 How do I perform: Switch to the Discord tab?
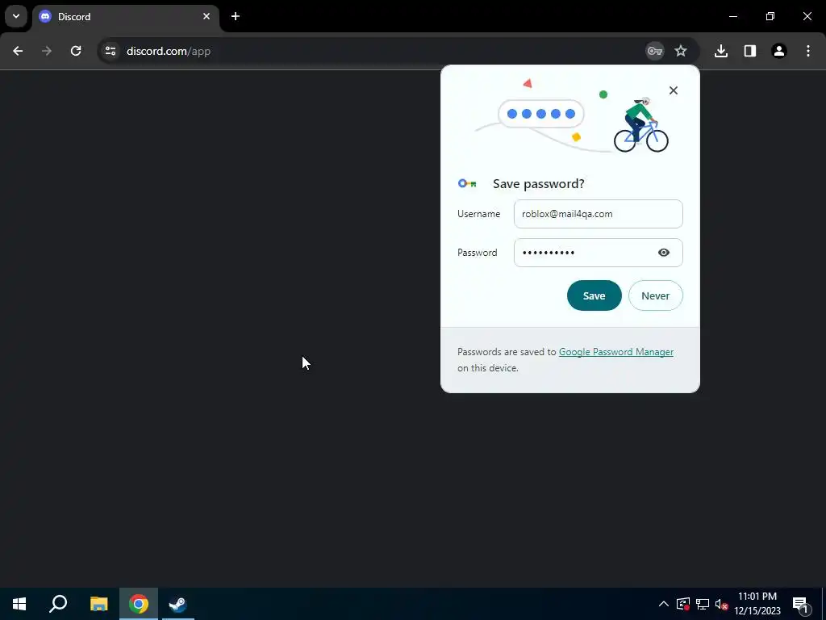click(x=125, y=17)
